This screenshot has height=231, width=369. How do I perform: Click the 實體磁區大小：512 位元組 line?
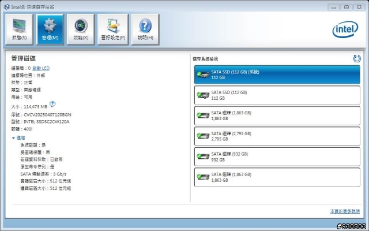coord(46,181)
